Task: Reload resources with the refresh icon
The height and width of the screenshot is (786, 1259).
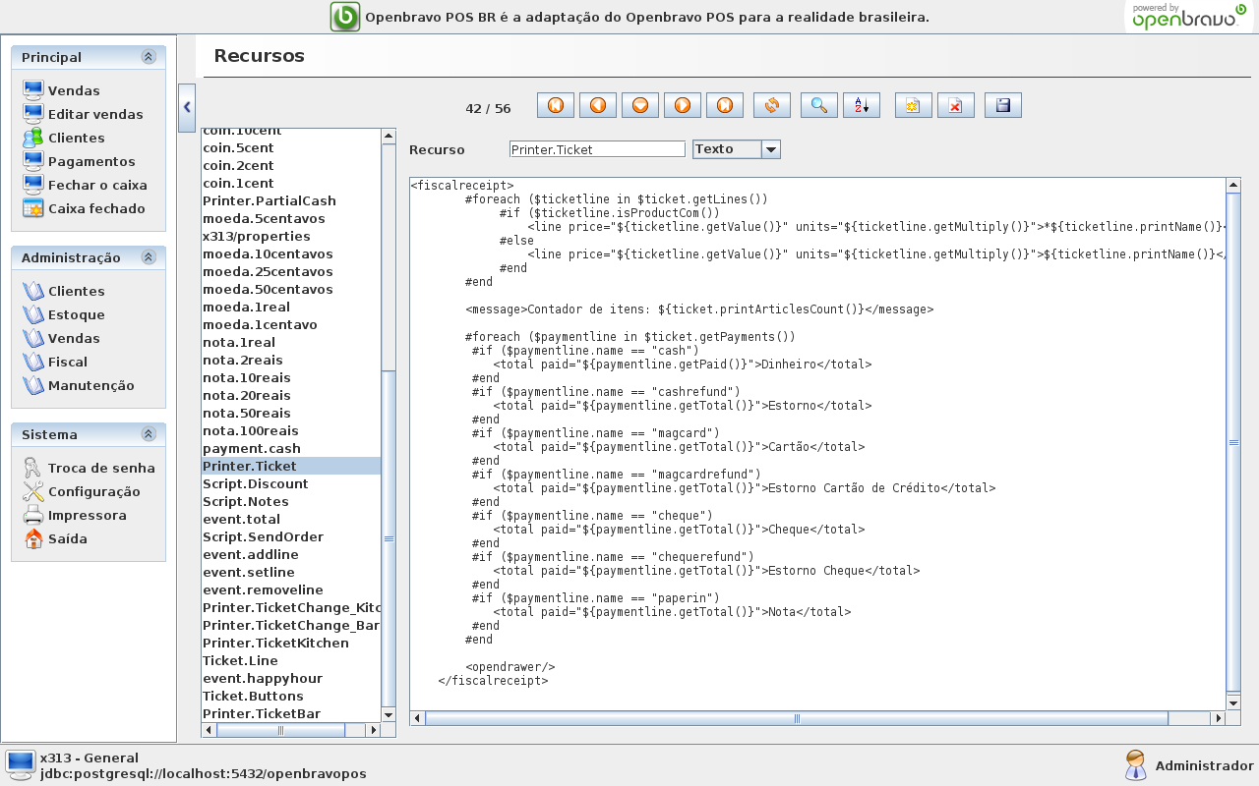Action: (772, 105)
